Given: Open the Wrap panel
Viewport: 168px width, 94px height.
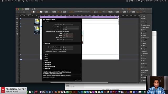Looking at the screenshot, I should click(x=143, y=46).
